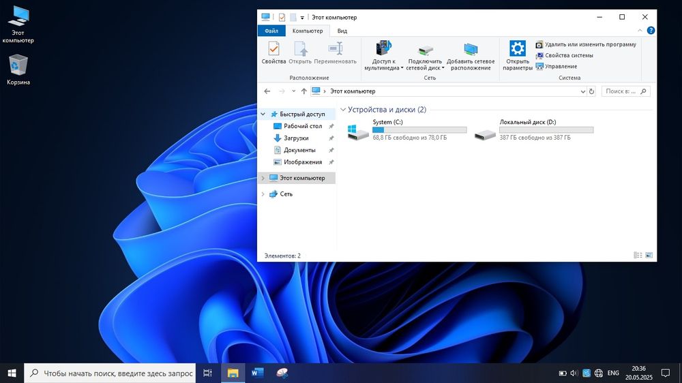Expand the address bar history dropdown
The height and width of the screenshot is (383, 682).
(x=582, y=91)
